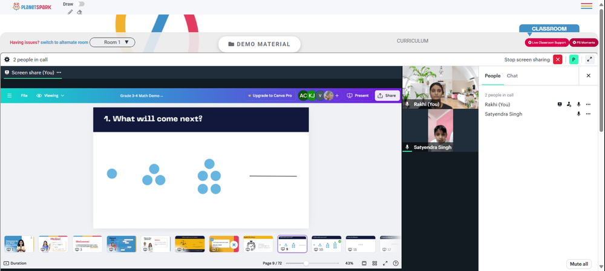This screenshot has height=271, width=605.
Task: Open the Canva help question icon
Action: [396, 263]
